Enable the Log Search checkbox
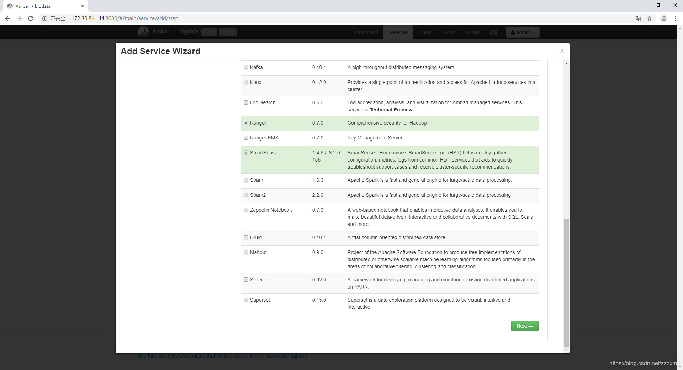The width and height of the screenshot is (683, 370). pyautogui.click(x=246, y=102)
